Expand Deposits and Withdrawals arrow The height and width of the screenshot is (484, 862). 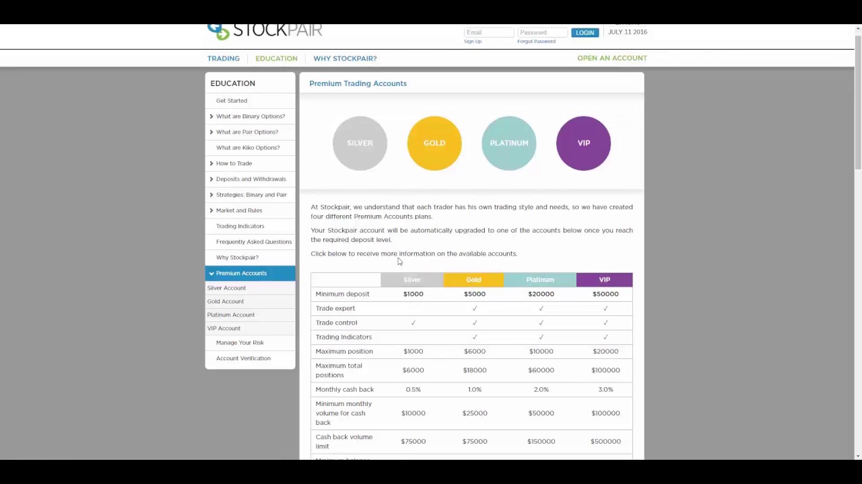click(211, 179)
